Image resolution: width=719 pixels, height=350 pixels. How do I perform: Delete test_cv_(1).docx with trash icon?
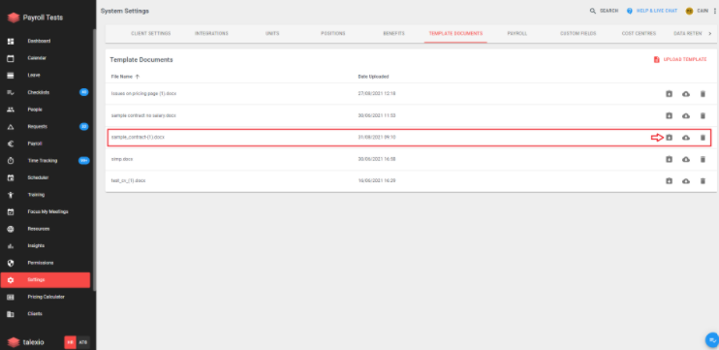(703, 181)
